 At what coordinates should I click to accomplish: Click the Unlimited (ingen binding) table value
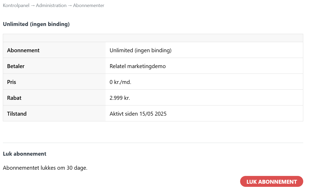(x=141, y=50)
